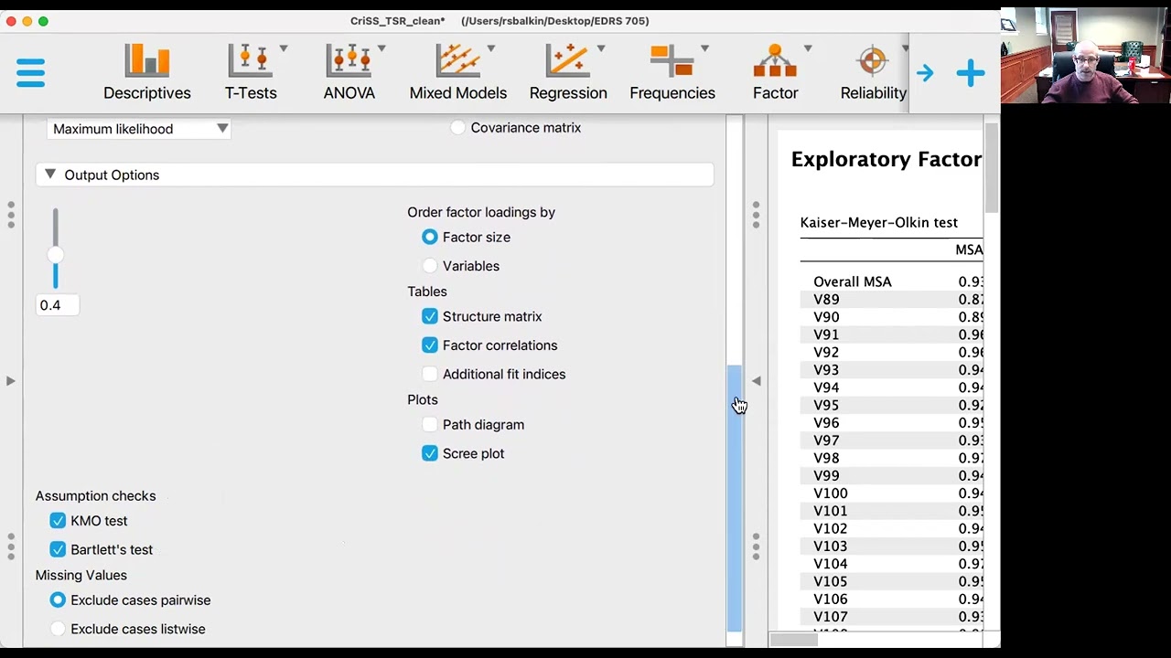
Task: Click the lower-left drag handle dots
Action: pos(11,547)
